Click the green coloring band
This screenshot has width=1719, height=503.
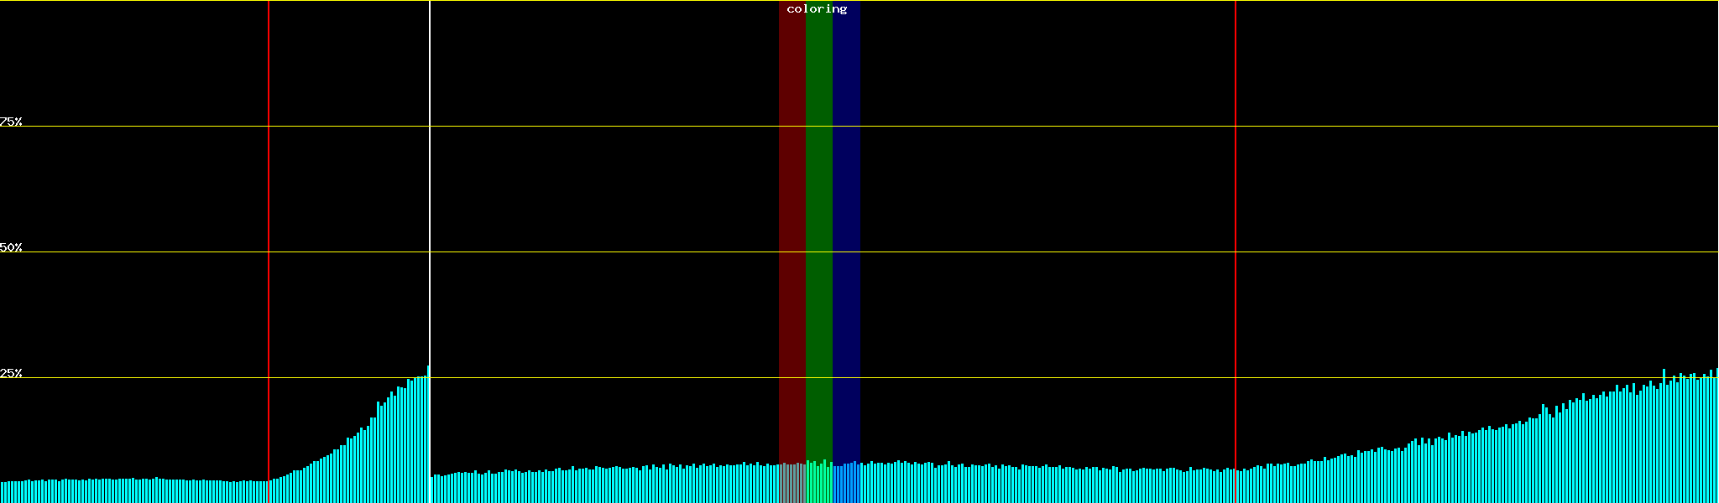818,210
